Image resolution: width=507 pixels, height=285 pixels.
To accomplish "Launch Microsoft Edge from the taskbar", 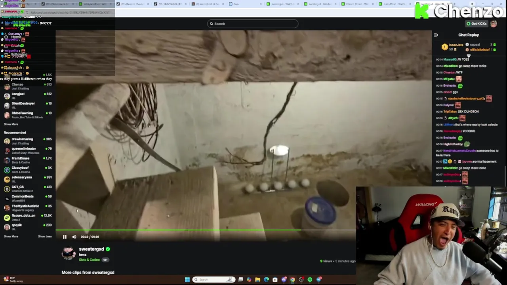I will pyautogui.click(x=266, y=279).
